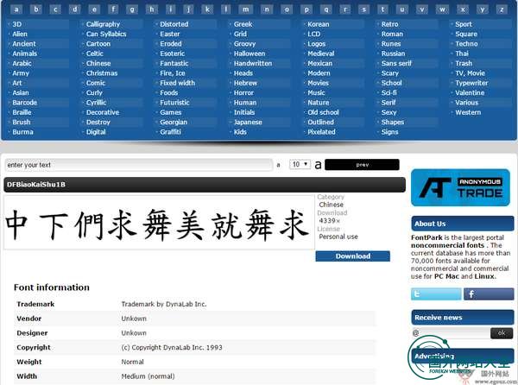Open the Sans serif category link
This screenshot has width=518, height=385.
[x=396, y=63]
